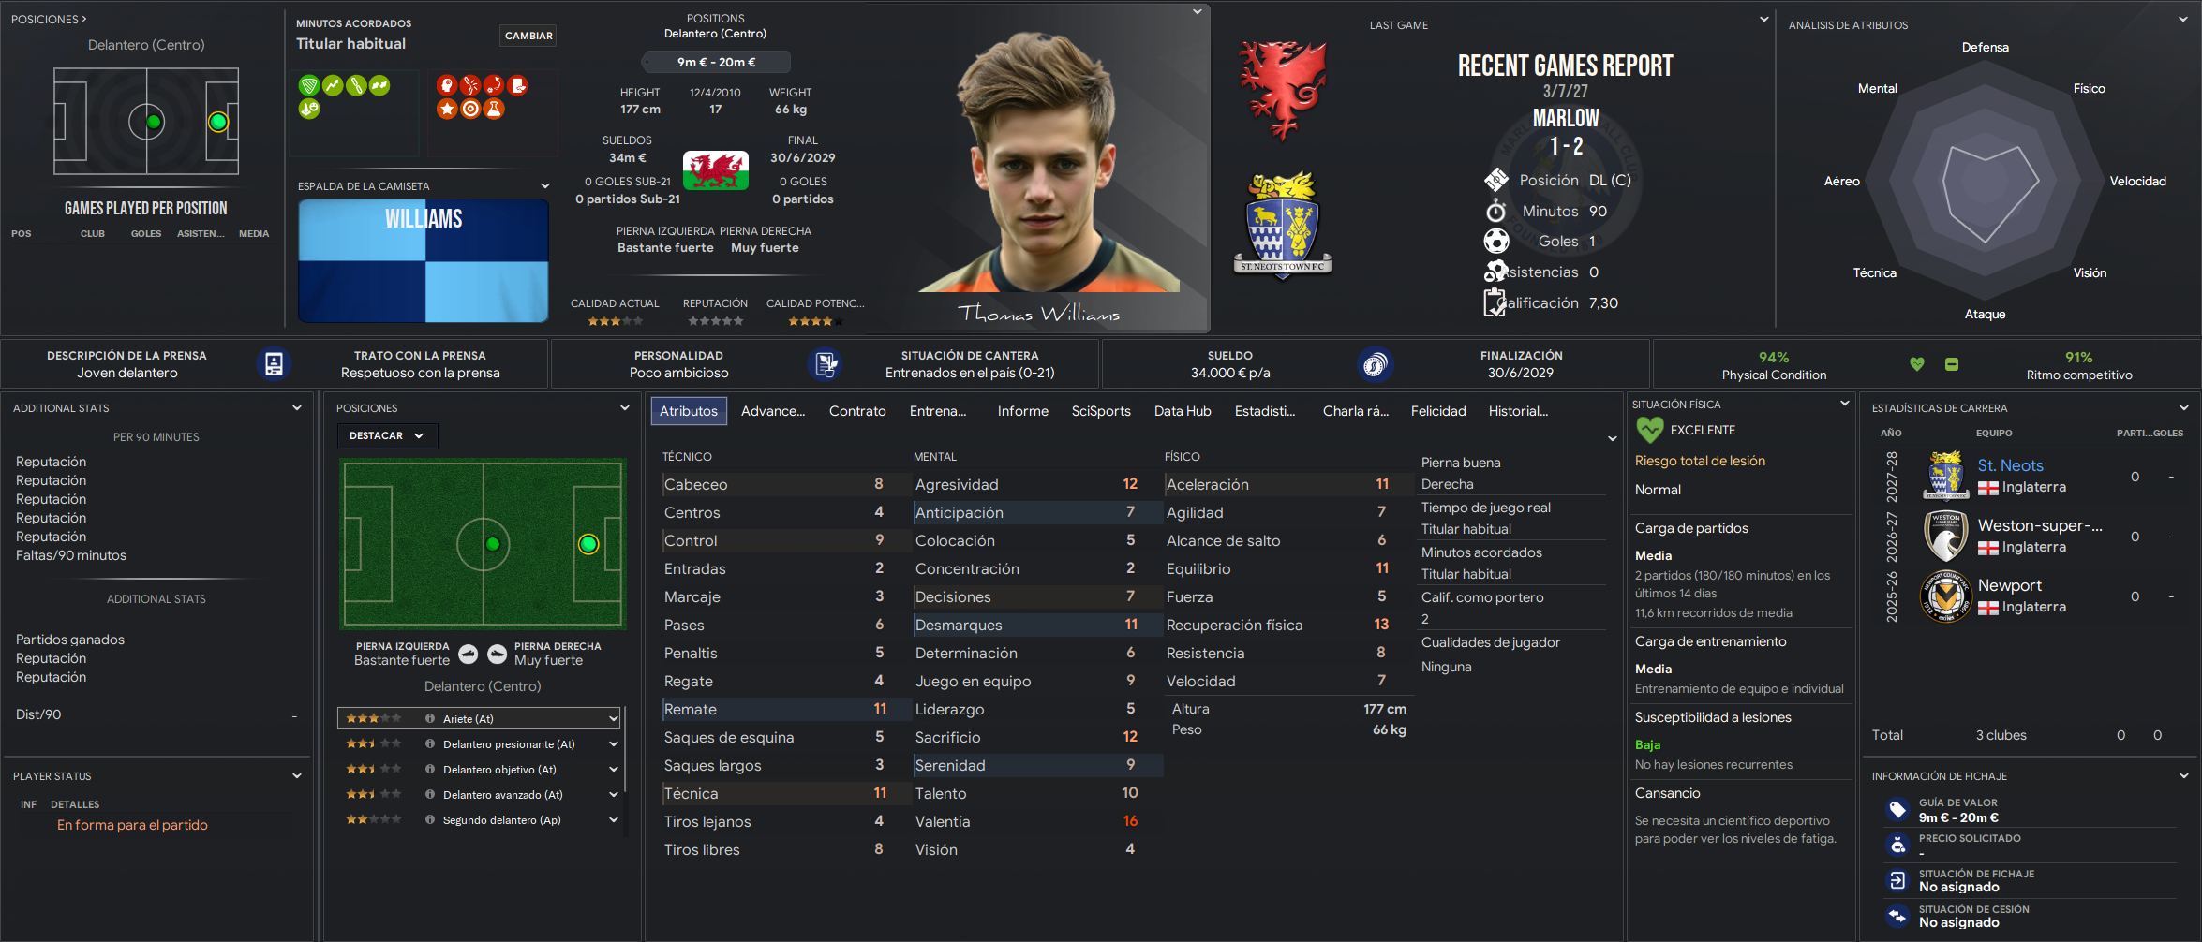2202x942 pixels.
Task: Click the green chain-link trait icon
Action: point(356,86)
